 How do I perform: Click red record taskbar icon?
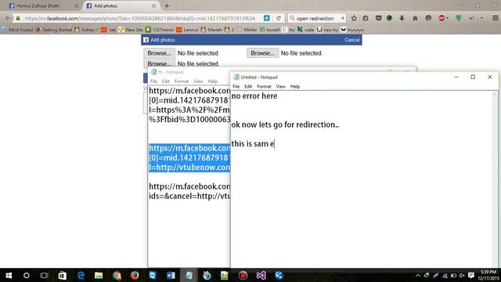pyautogui.click(x=243, y=275)
